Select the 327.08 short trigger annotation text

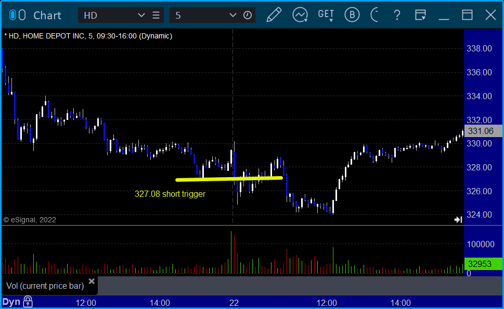(170, 194)
